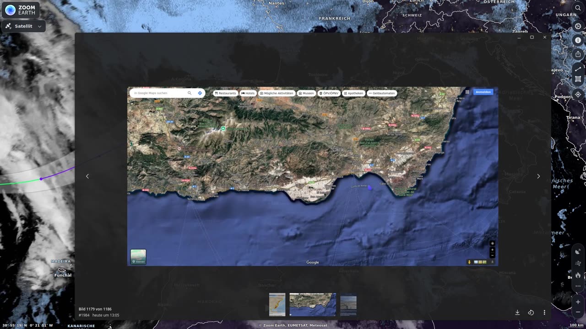Click the minus zoom button in Google Maps
The width and height of the screenshot is (586, 329).
(x=493, y=255)
